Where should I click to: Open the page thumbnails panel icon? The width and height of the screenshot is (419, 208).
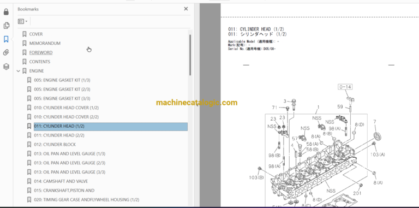[x=6, y=26]
